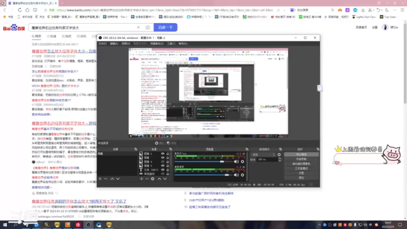Open 桌面音频 channel settings gear

tap(243, 175)
